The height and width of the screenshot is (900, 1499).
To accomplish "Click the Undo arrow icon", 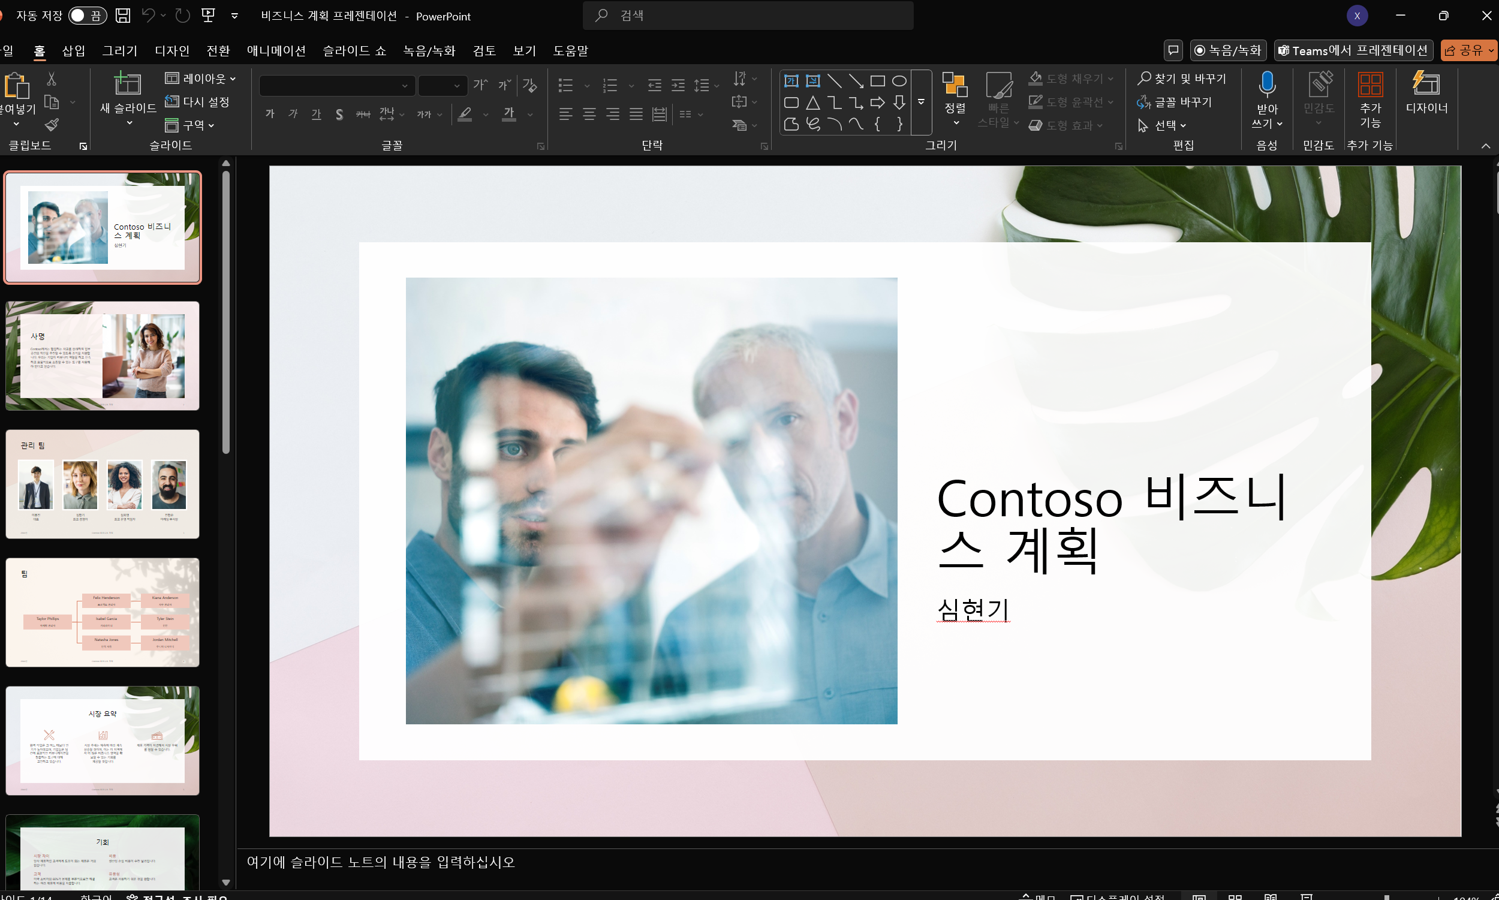I will tap(148, 16).
